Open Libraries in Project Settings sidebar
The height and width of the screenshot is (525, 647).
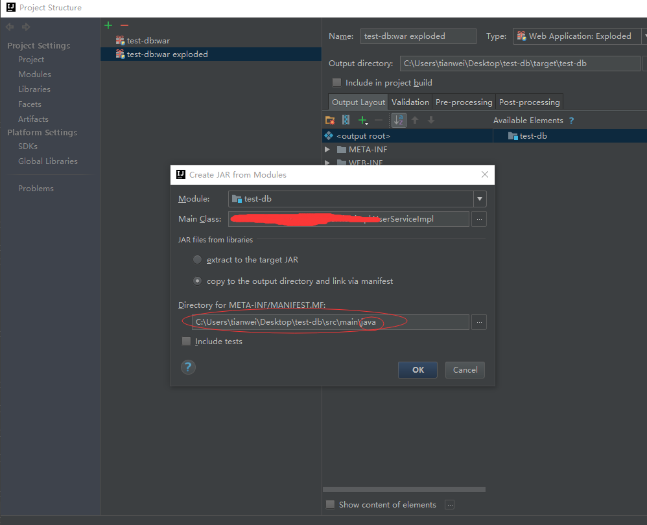(x=34, y=89)
